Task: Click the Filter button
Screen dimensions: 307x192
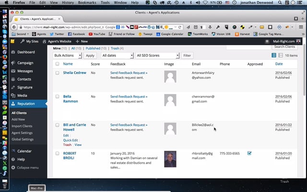Action: click(x=187, y=56)
